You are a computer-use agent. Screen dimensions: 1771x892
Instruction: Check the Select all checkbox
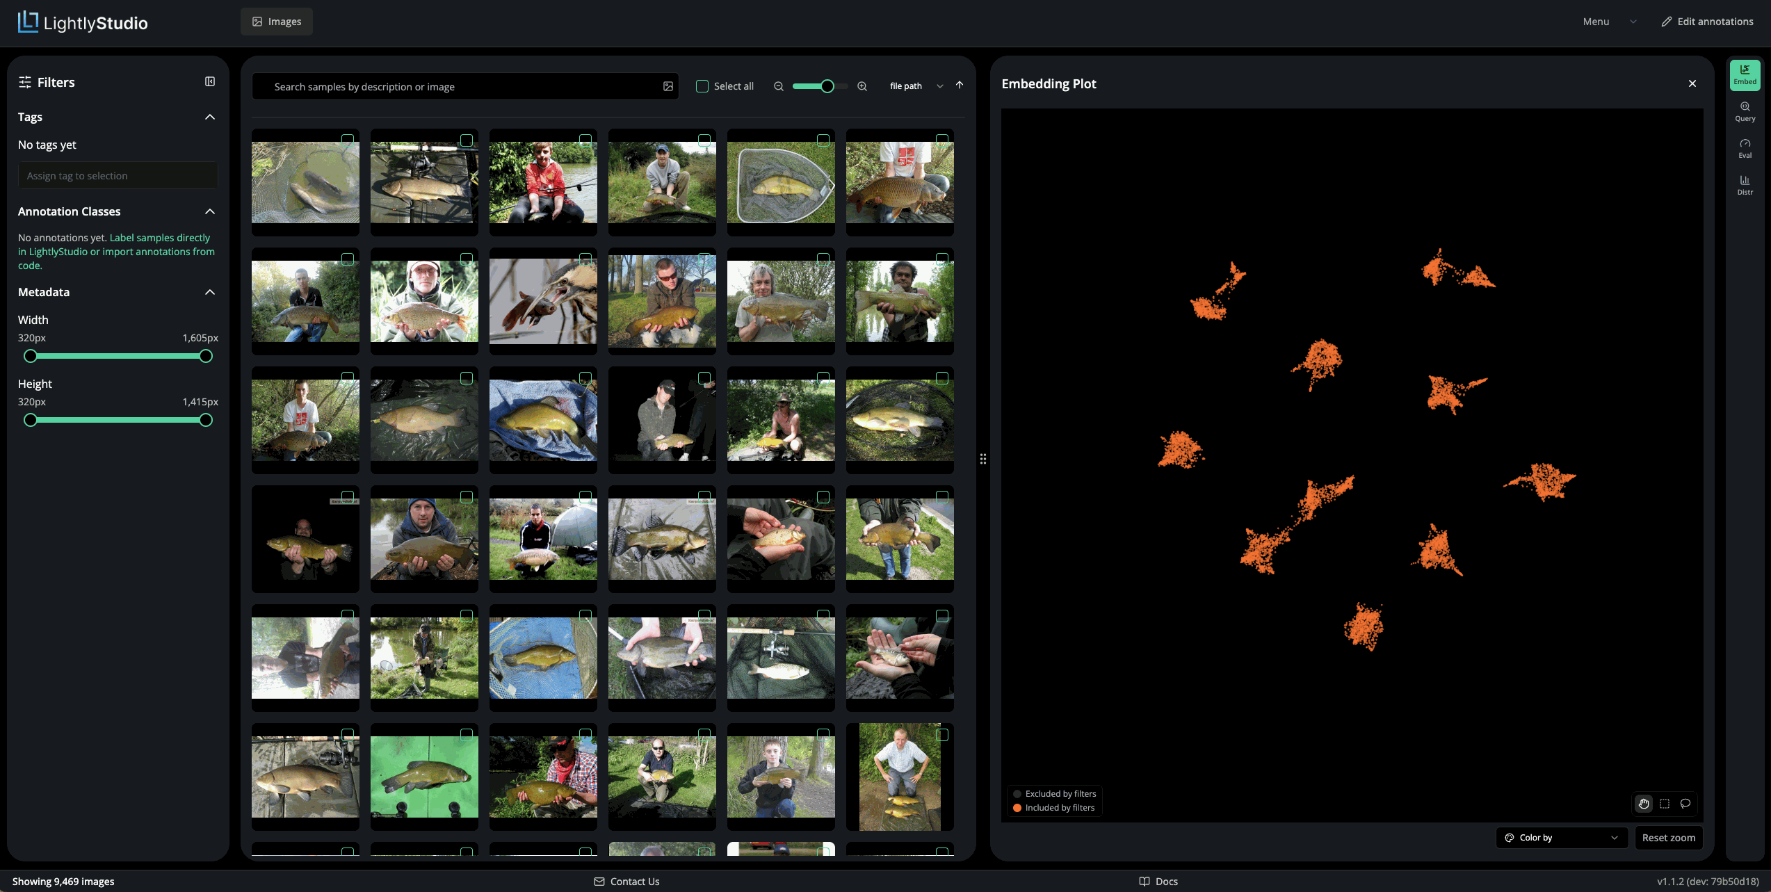pyautogui.click(x=702, y=86)
